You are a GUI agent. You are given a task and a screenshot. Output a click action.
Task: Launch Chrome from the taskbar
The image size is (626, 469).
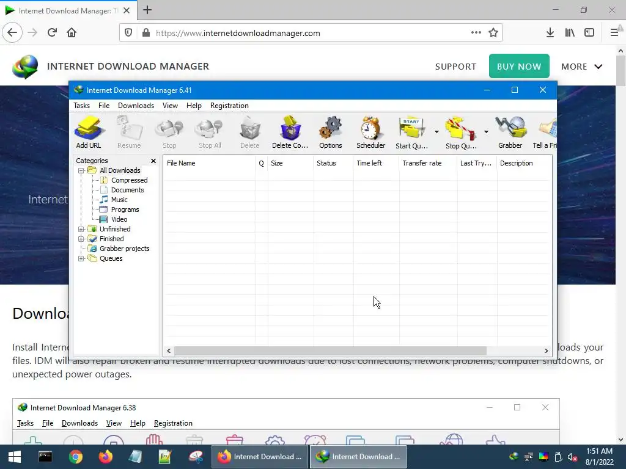75,457
